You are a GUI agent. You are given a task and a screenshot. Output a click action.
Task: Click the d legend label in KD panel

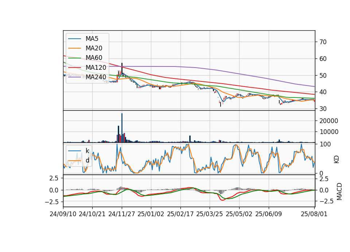[x=87, y=160]
